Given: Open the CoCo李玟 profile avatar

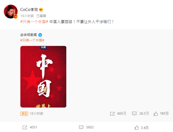Looking at the screenshot, I should [x=11, y=11].
